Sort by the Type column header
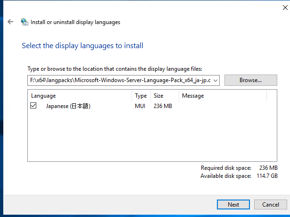Image resolution: width=290 pixels, height=217 pixels. click(141, 96)
